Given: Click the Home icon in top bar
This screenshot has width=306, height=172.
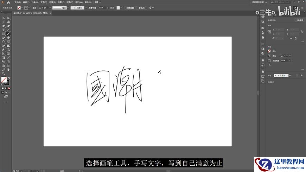Looking at the screenshot, I should 8,2.
